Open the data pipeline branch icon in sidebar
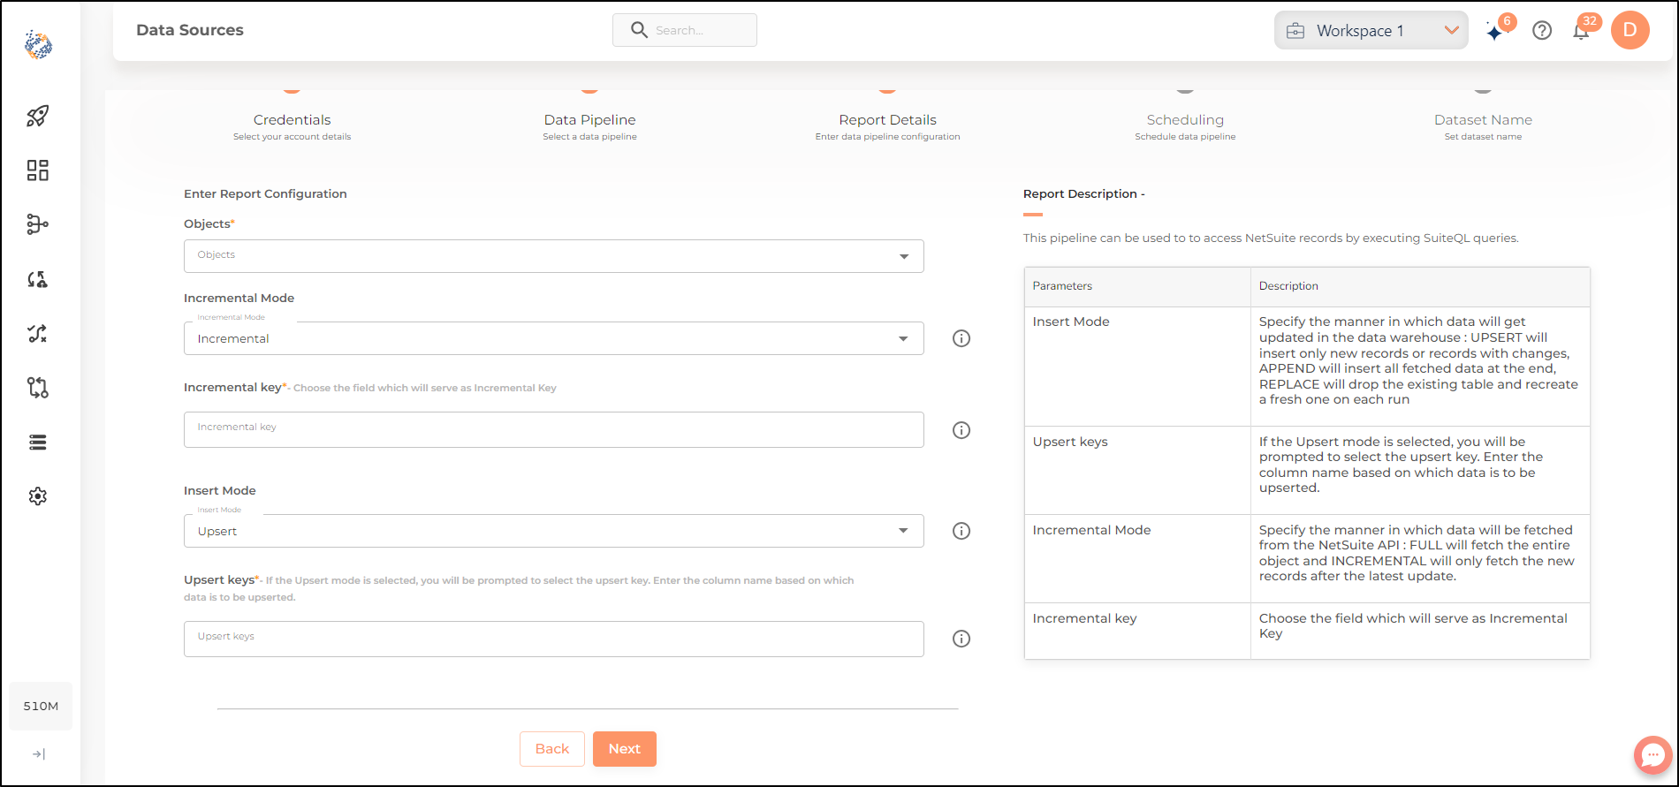Image resolution: width=1679 pixels, height=787 pixels. (38, 224)
